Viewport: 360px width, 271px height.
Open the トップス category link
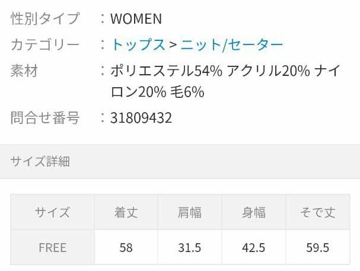pos(138,44)
